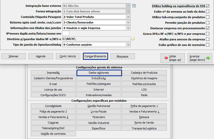Check Exibe gráfico de uso de memória

click(208, 45)
